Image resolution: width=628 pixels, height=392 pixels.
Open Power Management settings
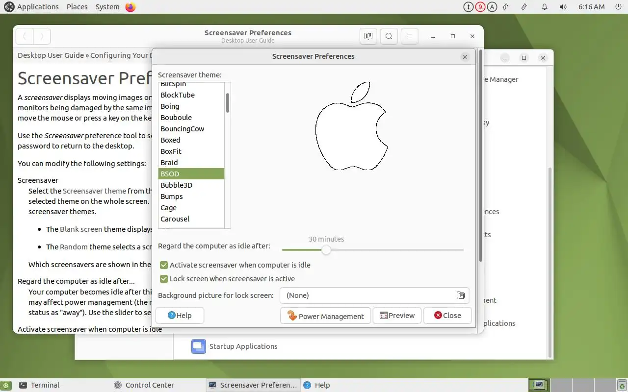point(326,316)
